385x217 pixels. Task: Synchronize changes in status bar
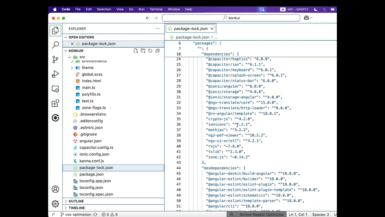(95, 214)
